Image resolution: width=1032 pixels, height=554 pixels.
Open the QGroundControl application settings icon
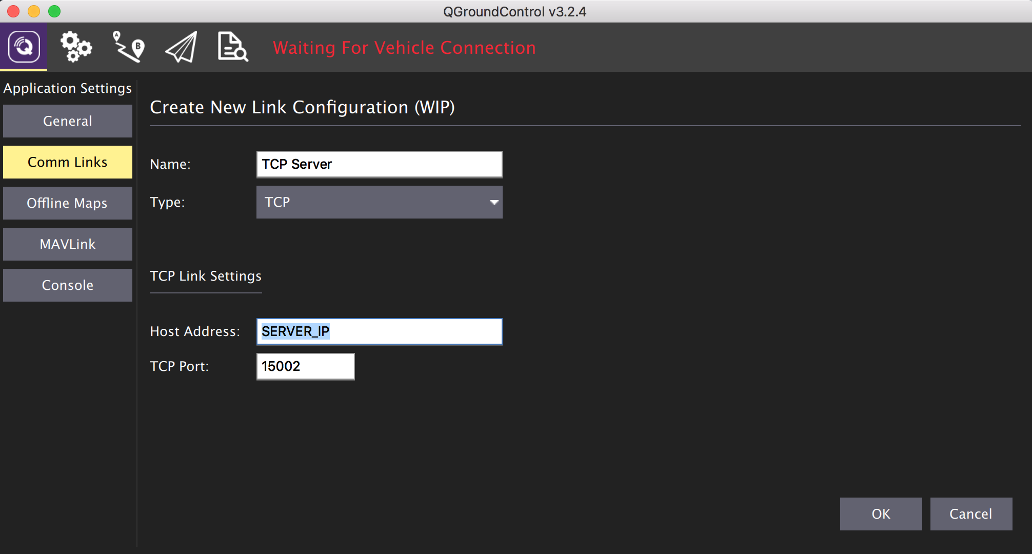coord(24,47)
